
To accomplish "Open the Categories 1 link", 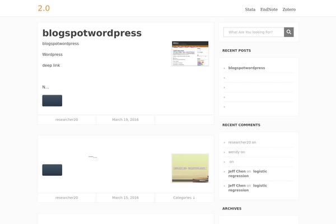I will tap(184, 198).
